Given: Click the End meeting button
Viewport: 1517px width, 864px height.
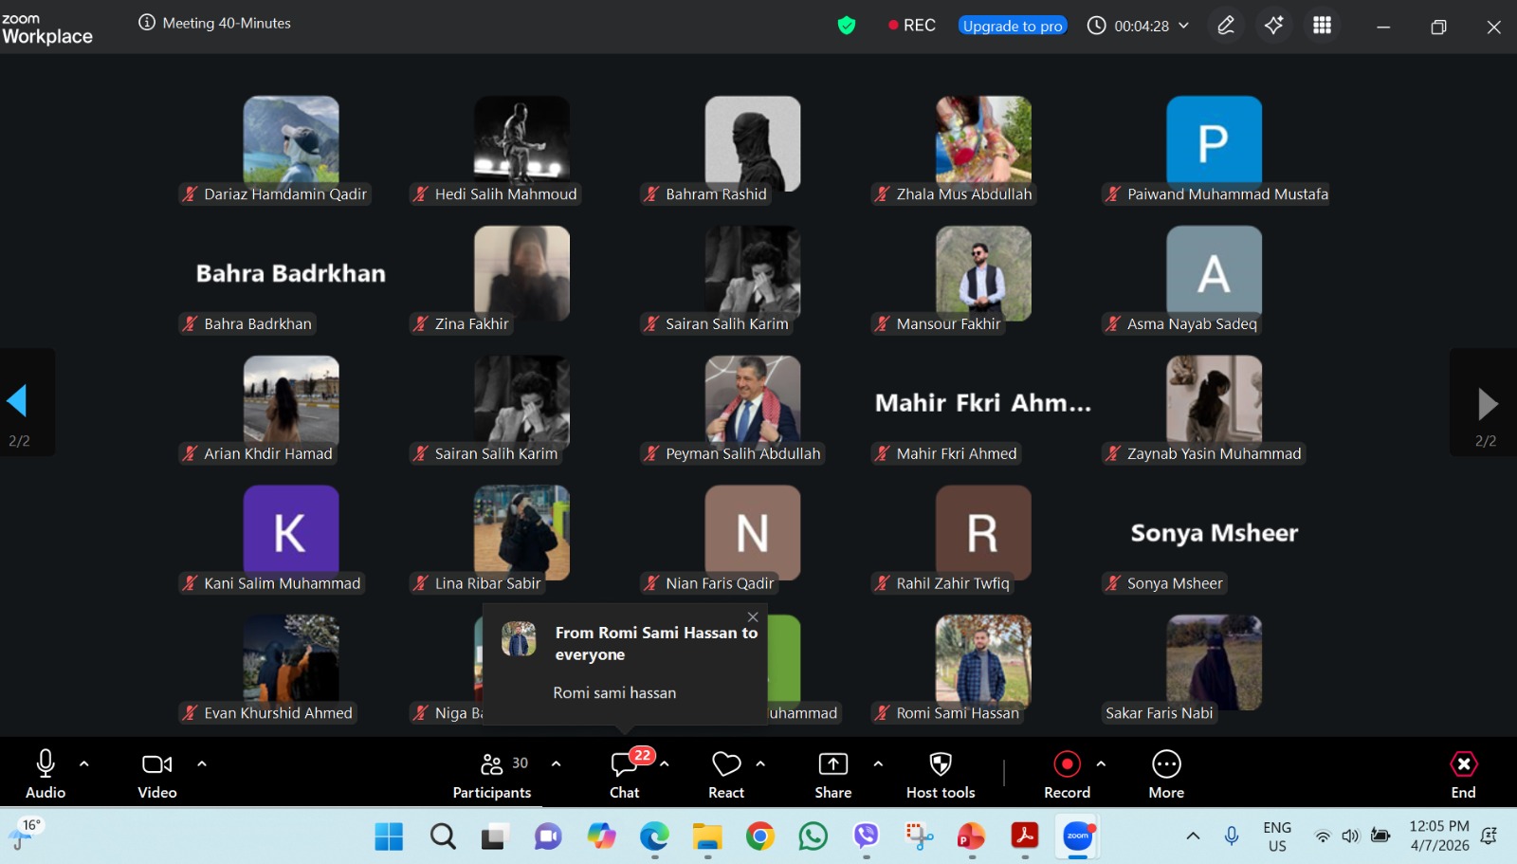Looking at the screenshot, I should pyautogui.click(x=1463, y=764).
